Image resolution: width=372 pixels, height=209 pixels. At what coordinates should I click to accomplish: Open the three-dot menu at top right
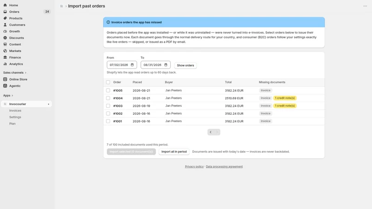click(365, 6)
